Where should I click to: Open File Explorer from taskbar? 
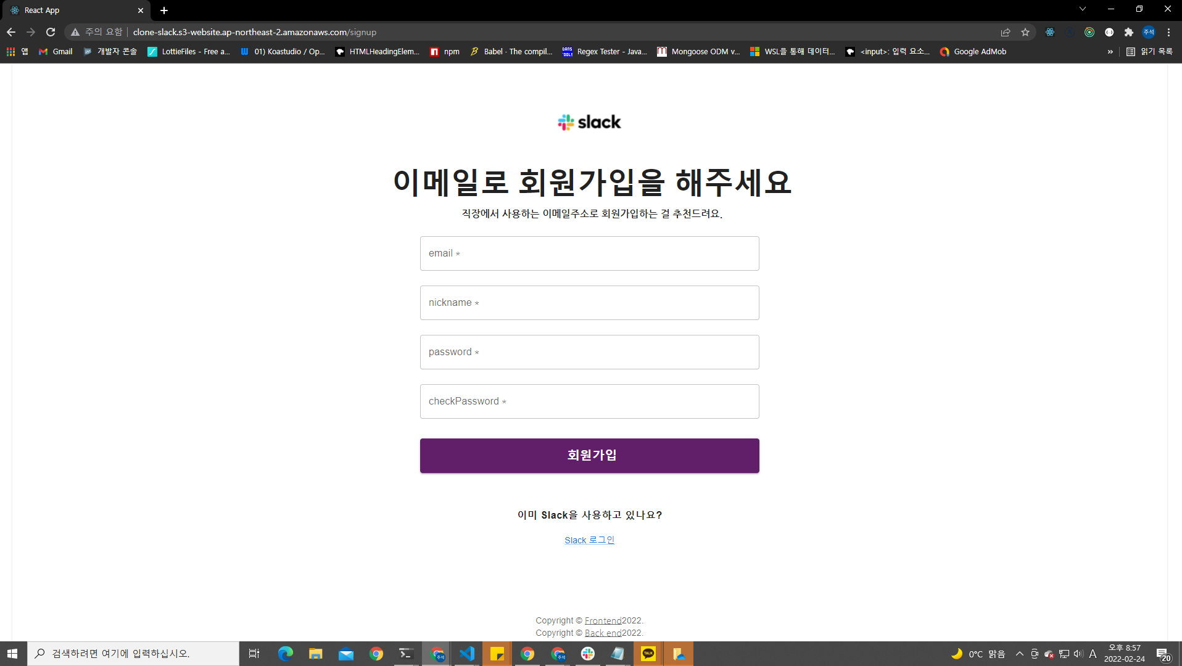tap(315, 654)
